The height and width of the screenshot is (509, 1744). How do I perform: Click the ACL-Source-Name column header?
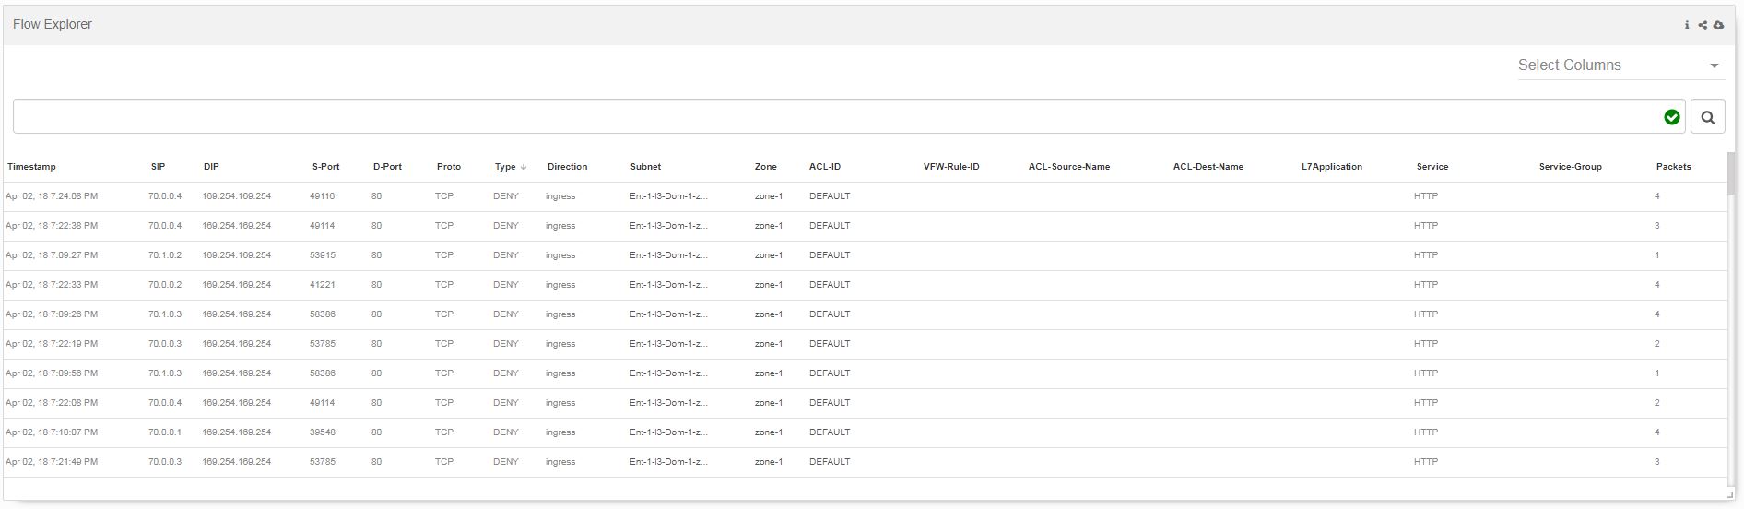click(x=1069, y=167)
